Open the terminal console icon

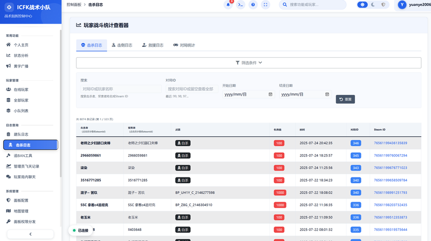pos(241,5)
